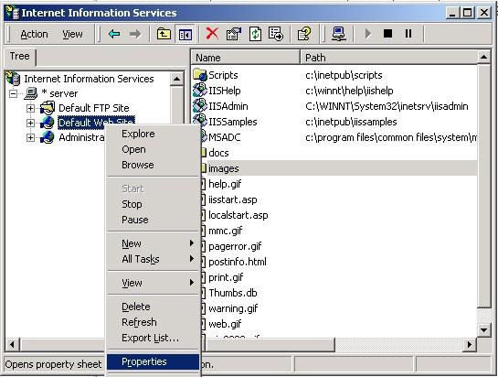Click the Help toolbar icon

pos(304,34)
